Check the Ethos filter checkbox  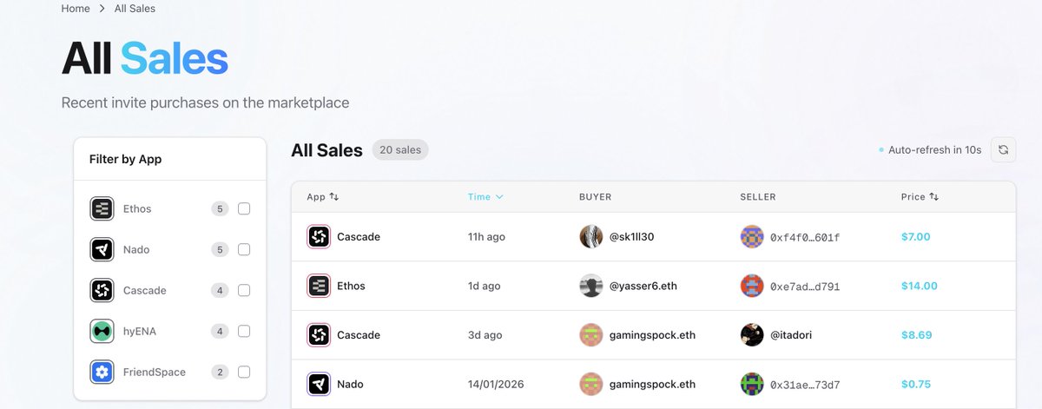244,208
